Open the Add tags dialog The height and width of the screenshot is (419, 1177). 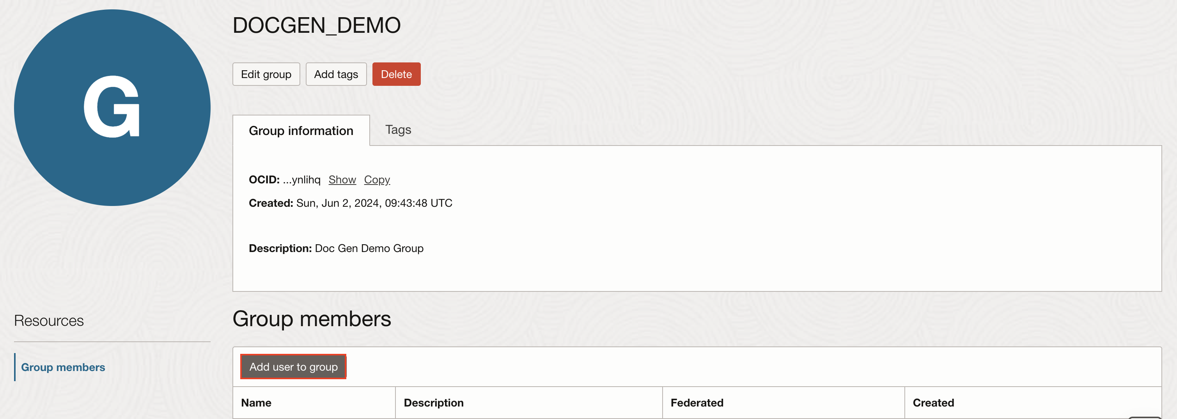[x=336, y=74]
